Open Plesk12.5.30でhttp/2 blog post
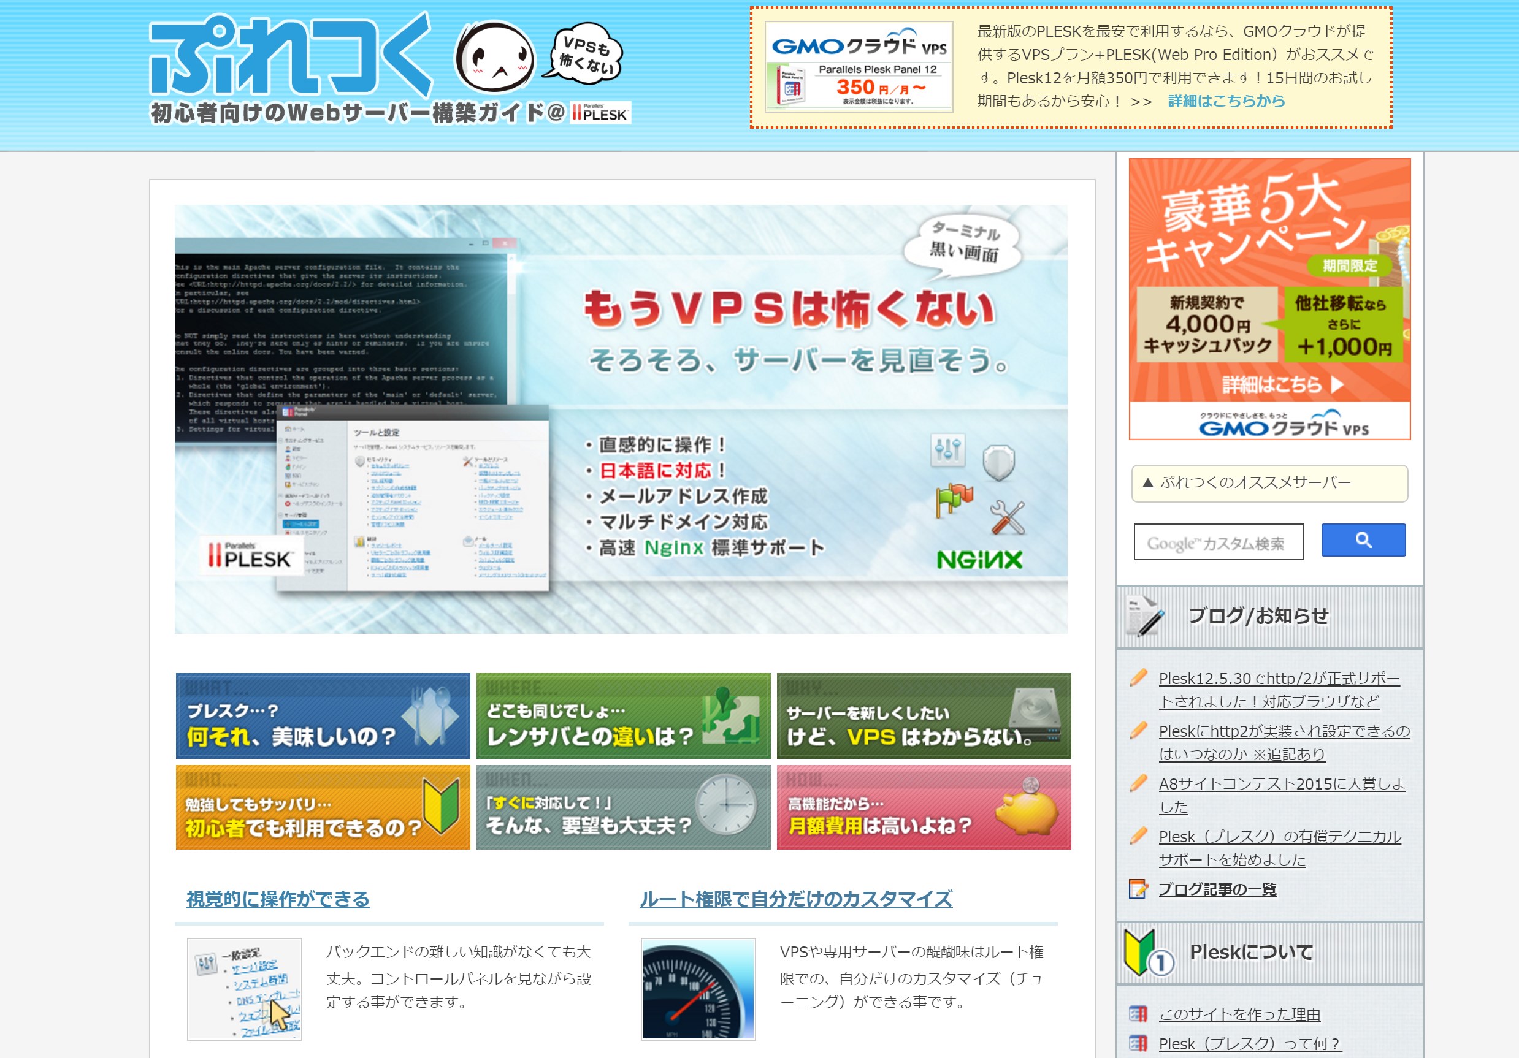Image resolution: width=1519 pixels, height=1058 pixels. pyautogui.click(x=1279, y=690)
